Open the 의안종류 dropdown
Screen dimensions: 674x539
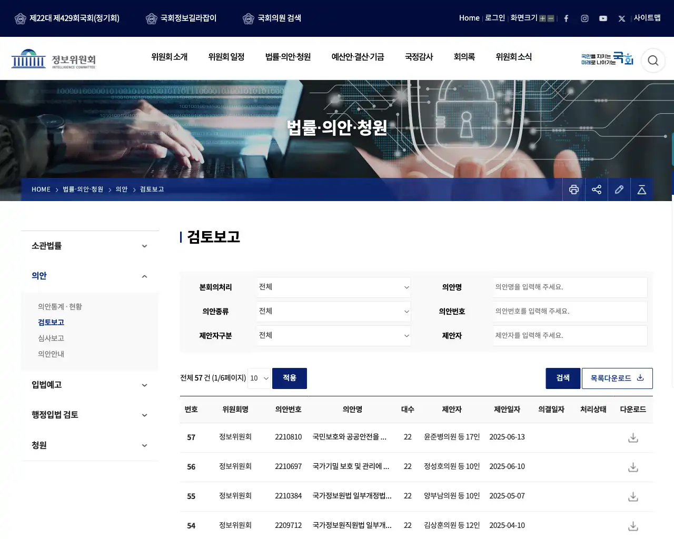coord(334,312)
